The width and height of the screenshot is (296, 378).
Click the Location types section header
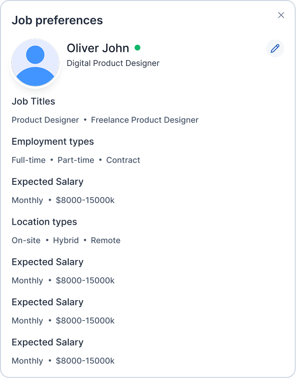44,222
